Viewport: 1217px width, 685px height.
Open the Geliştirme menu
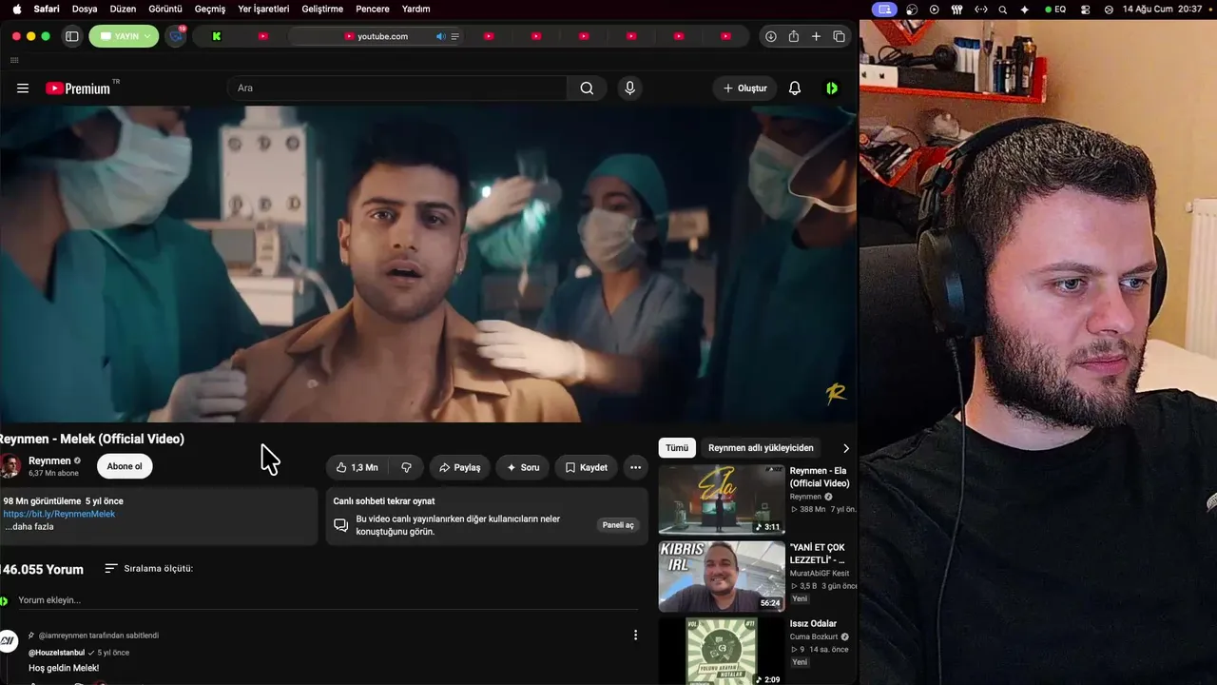click(322, 9)
